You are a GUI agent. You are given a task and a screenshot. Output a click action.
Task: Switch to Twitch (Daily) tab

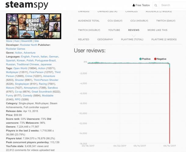pyautogui.click(x=166, y=21)
